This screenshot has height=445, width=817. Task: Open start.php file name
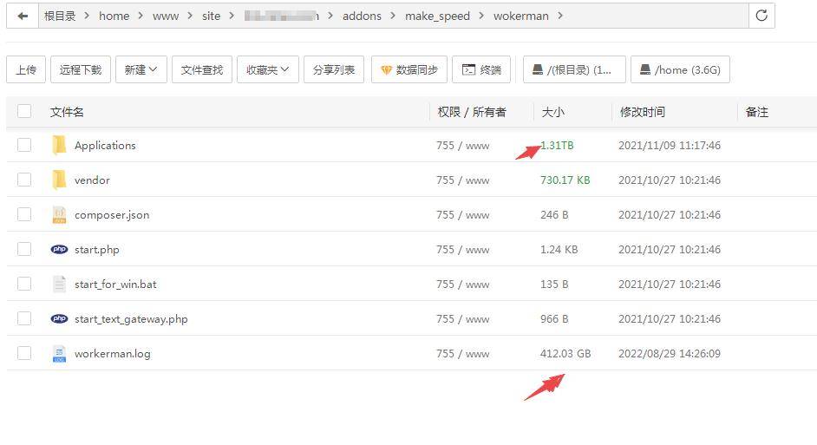point(96,250)
